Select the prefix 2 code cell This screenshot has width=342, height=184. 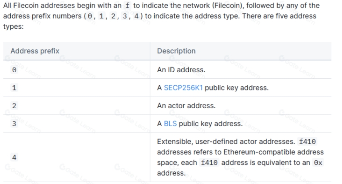pos(14,106)
